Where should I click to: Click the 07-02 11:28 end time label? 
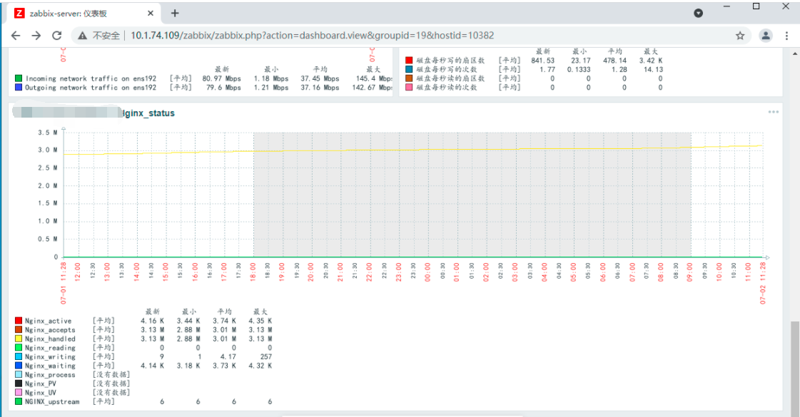click(763, 284)
